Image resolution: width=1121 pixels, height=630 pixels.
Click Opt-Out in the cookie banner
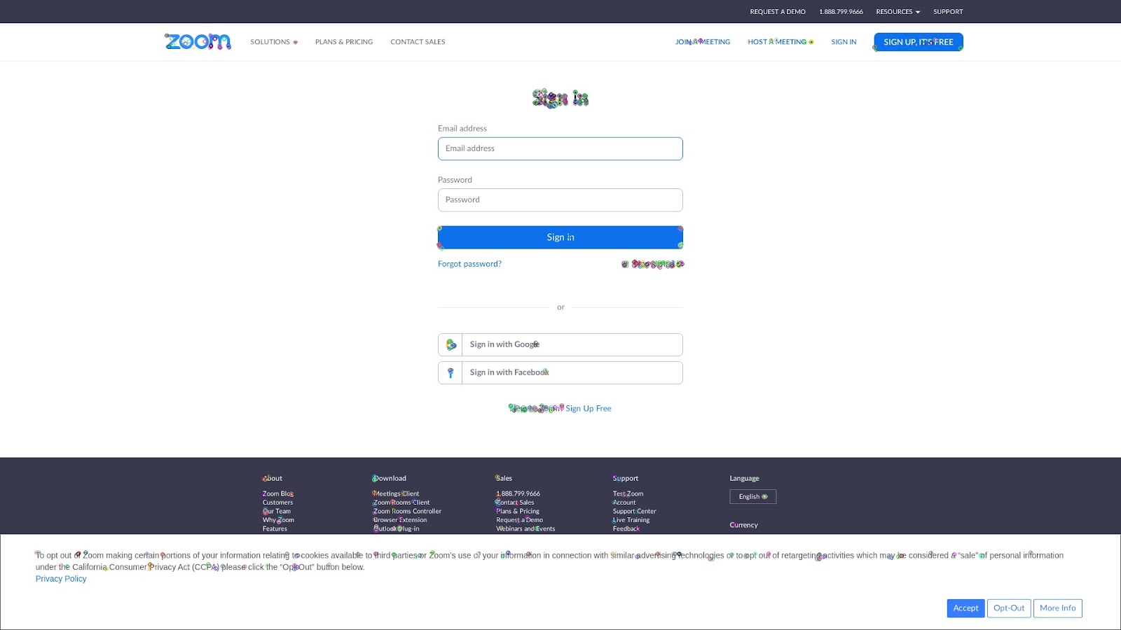(1009, 608)
